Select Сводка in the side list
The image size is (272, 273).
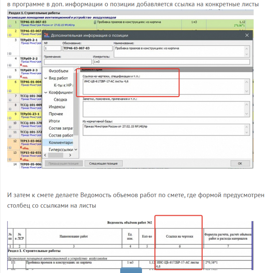click(60, 100)
